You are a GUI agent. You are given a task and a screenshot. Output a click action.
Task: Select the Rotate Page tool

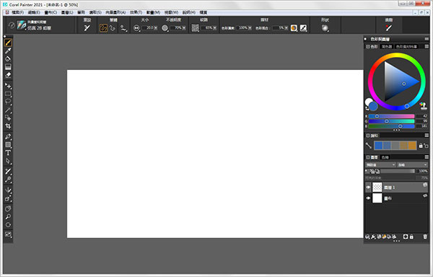[x=8, y=224]
